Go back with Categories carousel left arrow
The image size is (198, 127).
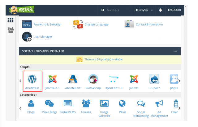[20, 108]
